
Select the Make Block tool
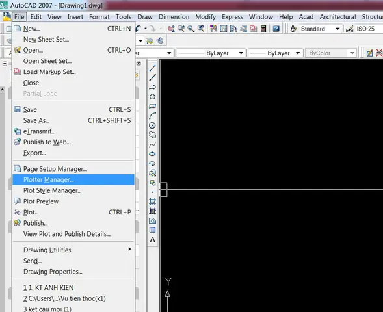tap(152, 183)
